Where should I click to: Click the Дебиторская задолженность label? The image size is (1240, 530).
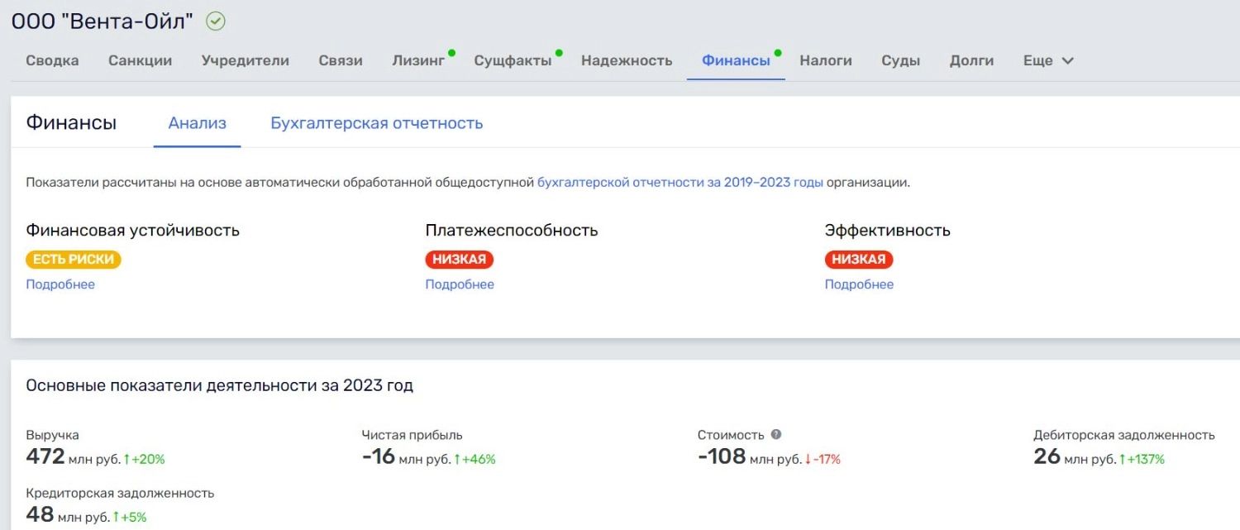1124,435
